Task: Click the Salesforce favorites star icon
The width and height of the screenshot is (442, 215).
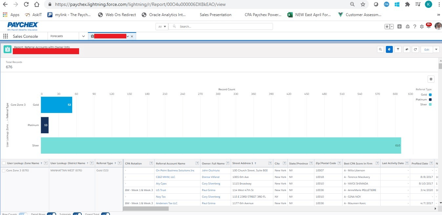Action: [x=387, y=27]
